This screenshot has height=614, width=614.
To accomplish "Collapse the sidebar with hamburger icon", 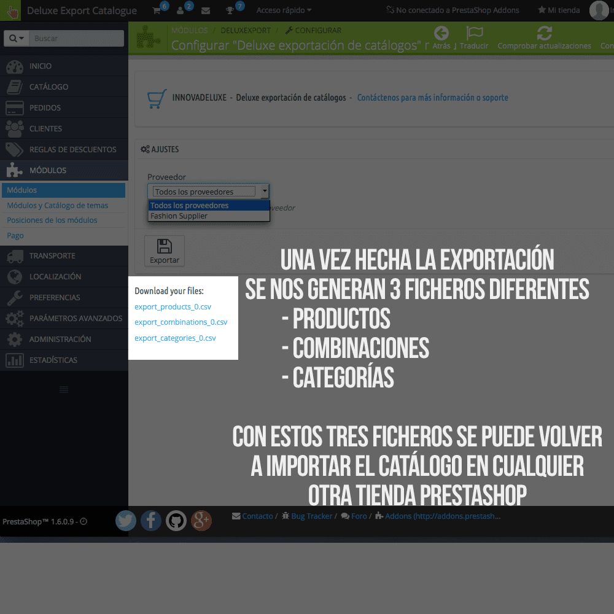I will [64, 389].
